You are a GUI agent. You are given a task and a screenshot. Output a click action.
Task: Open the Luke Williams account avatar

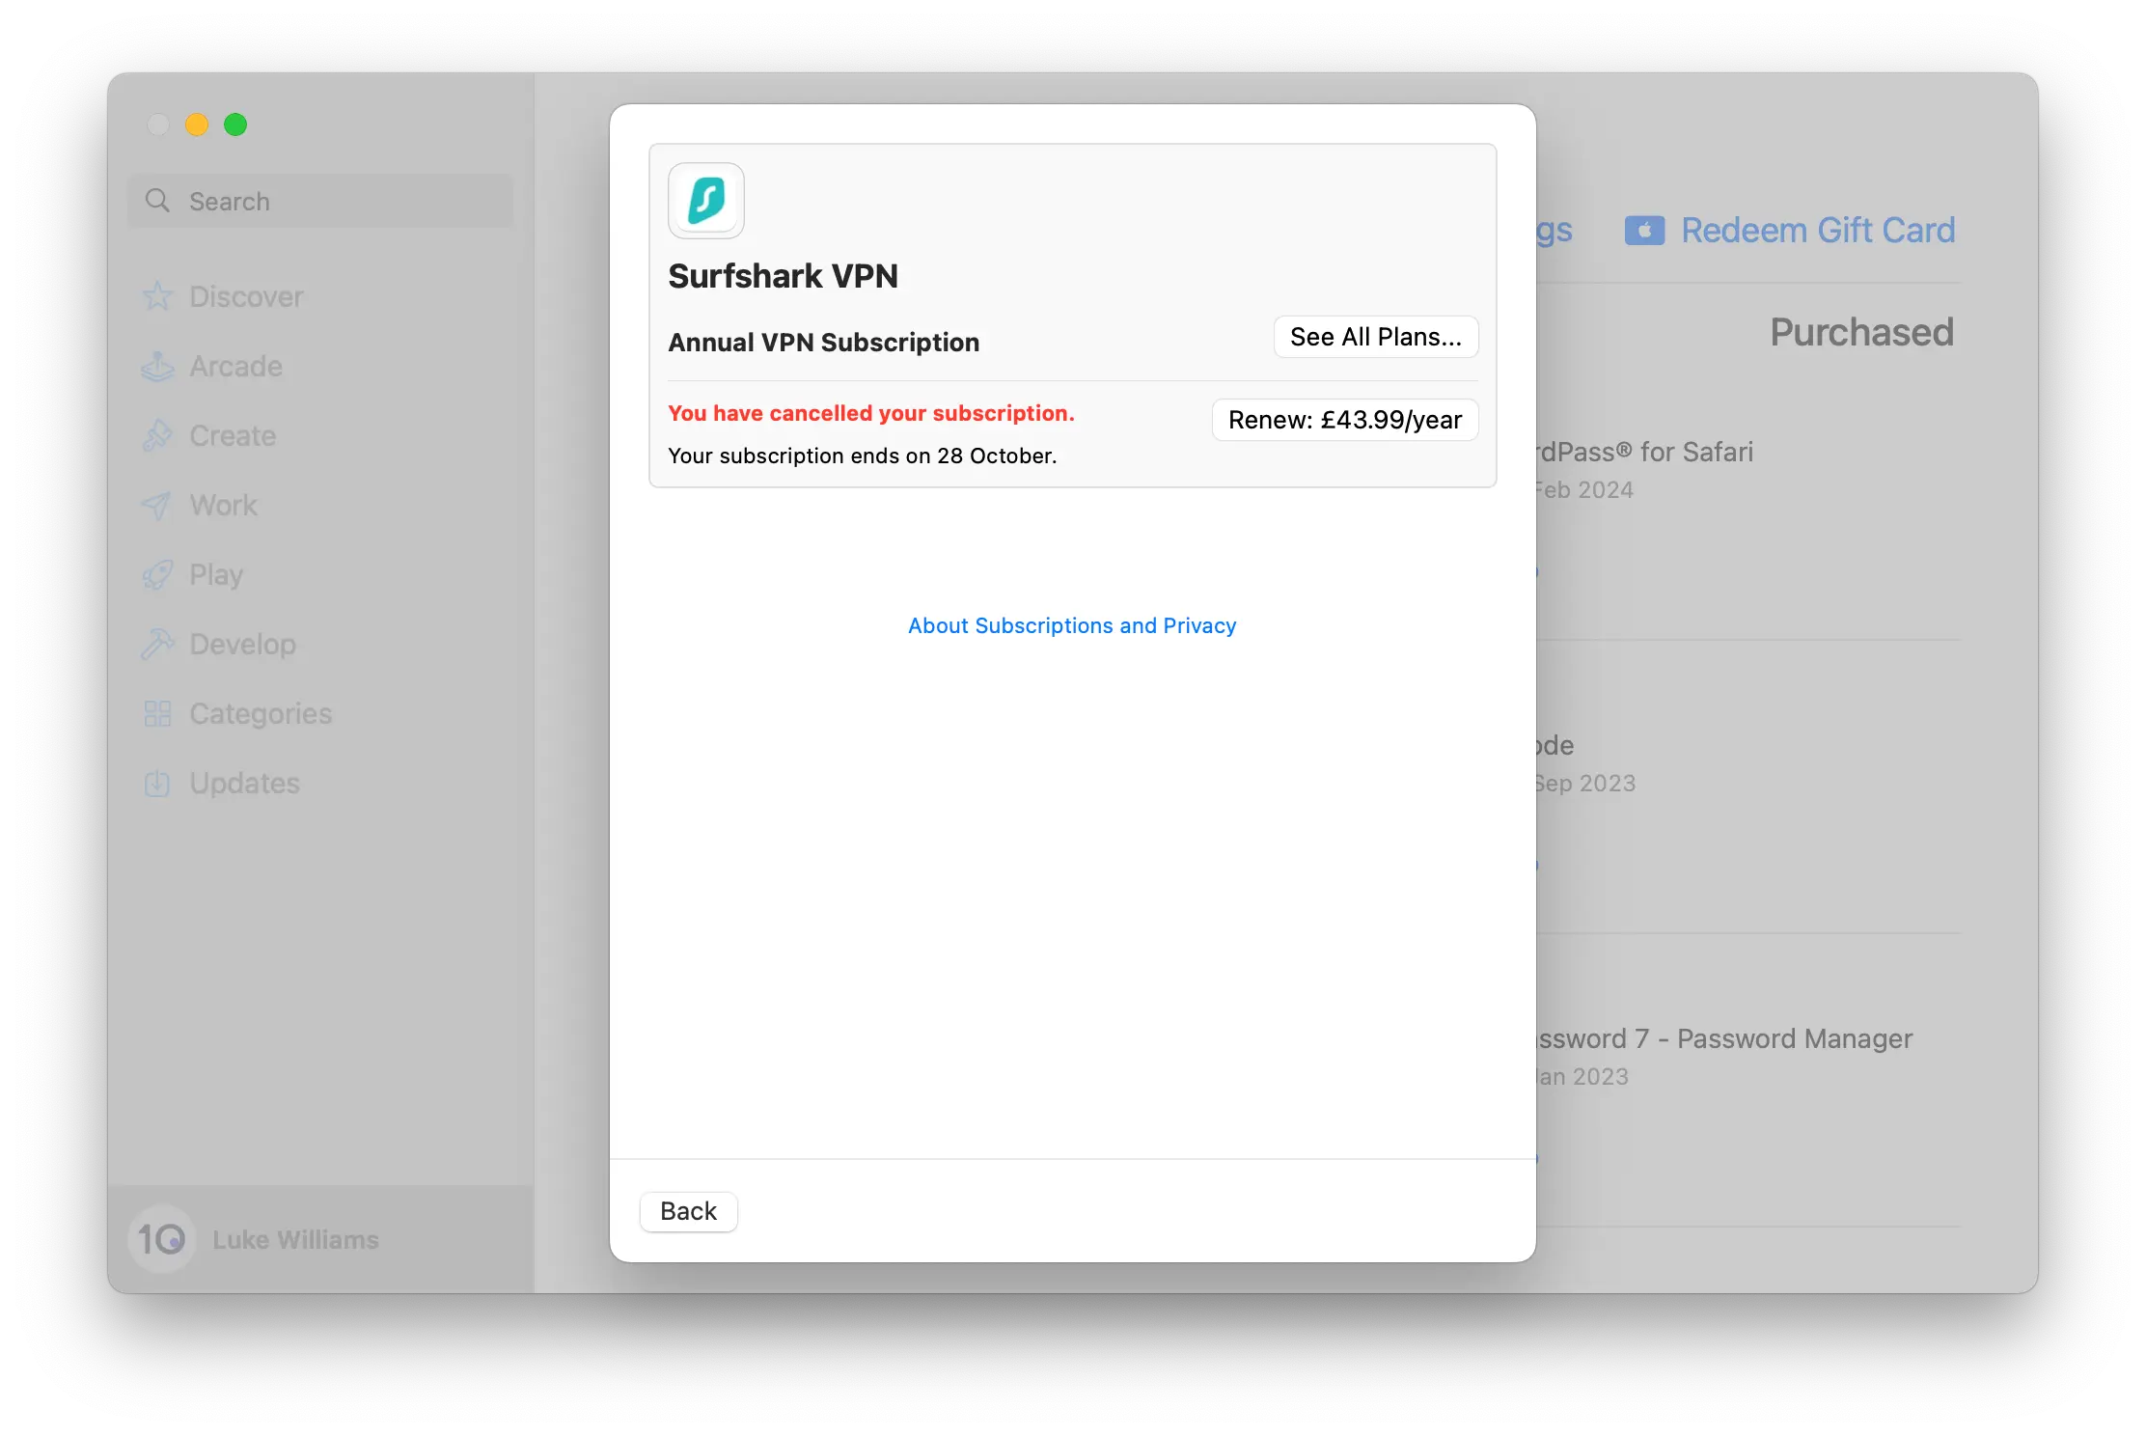click(x=161, y=1239)
